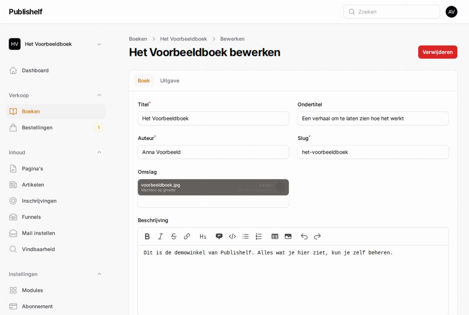The width and height of the screenshot is (469, 315).
Task: Open Vindbaarheid in the sidebar
Action: [x=56, y=249]
